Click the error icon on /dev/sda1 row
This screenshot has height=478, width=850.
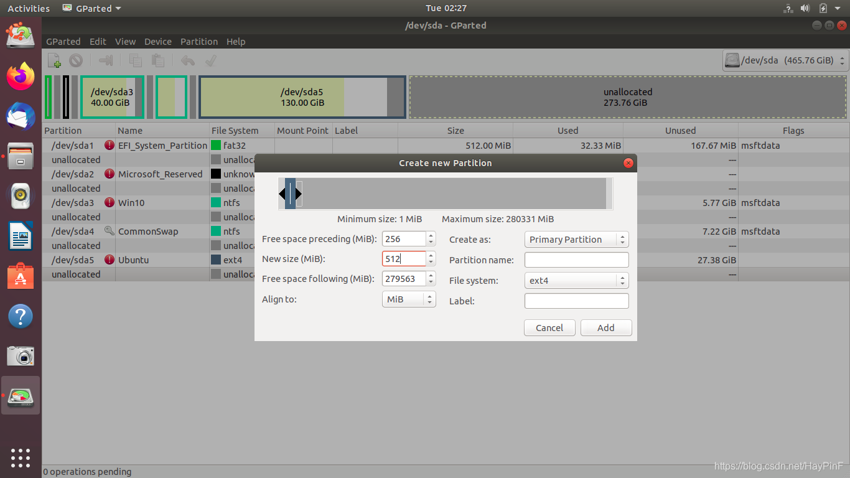[110, 145]
